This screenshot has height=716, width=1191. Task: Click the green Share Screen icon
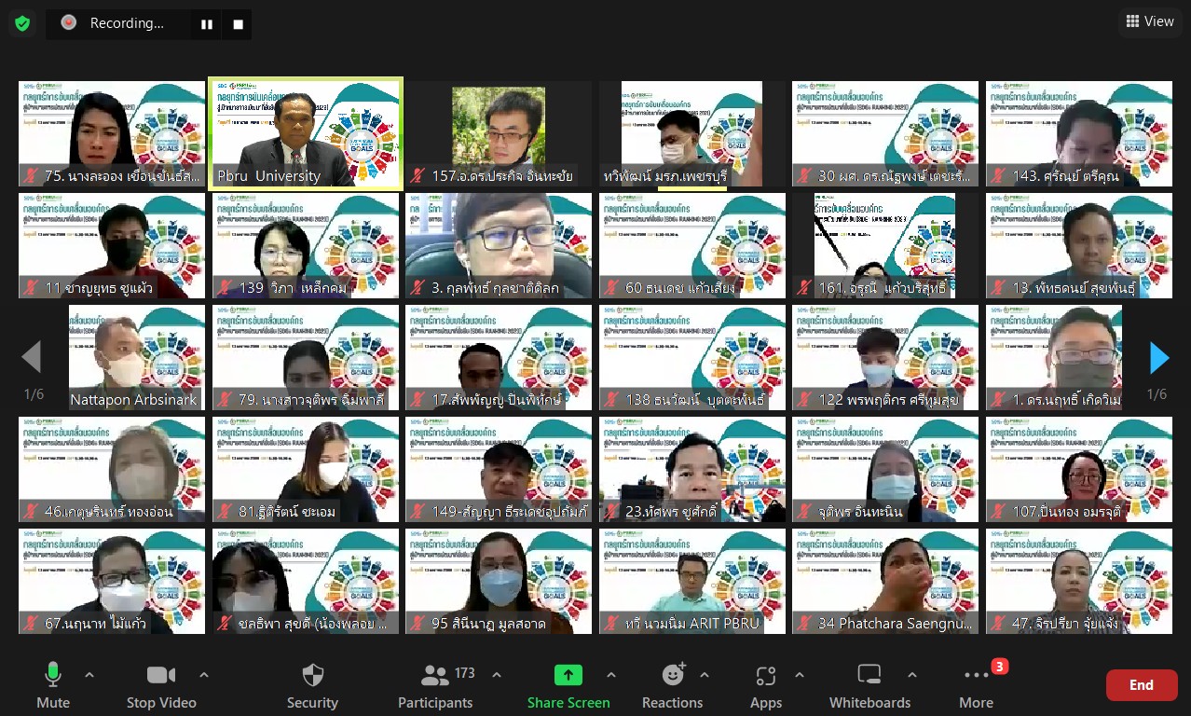(568, 676)
